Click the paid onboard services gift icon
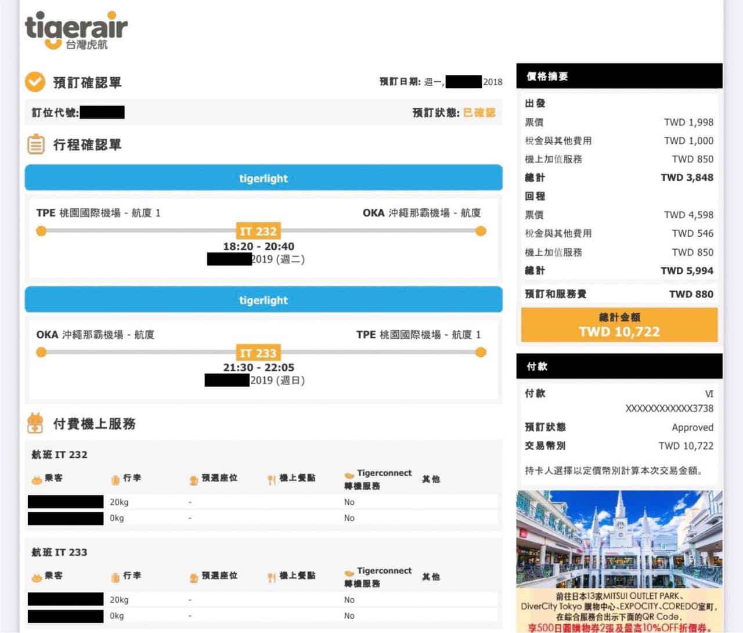Screen dimensions: 743x633 point(35,423)
